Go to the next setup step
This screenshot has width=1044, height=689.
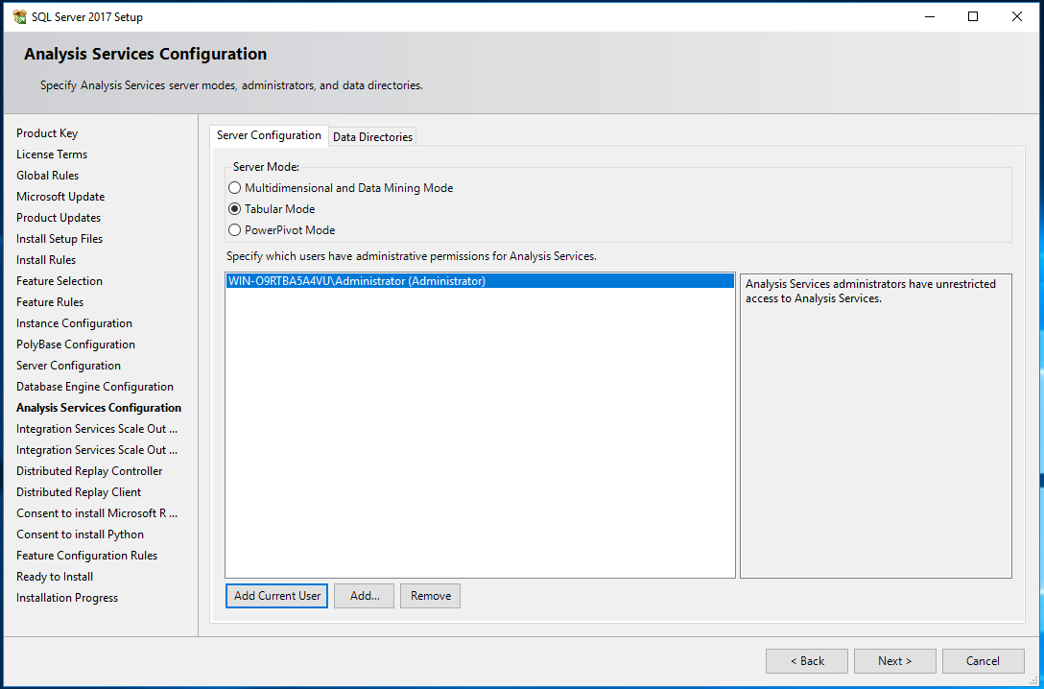coord(894,661)
